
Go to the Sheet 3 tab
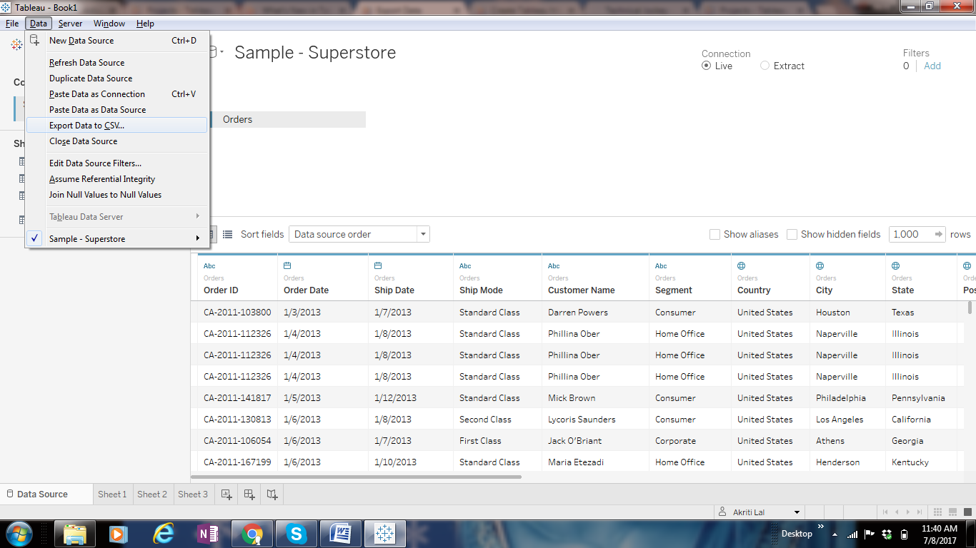[193, 494]
